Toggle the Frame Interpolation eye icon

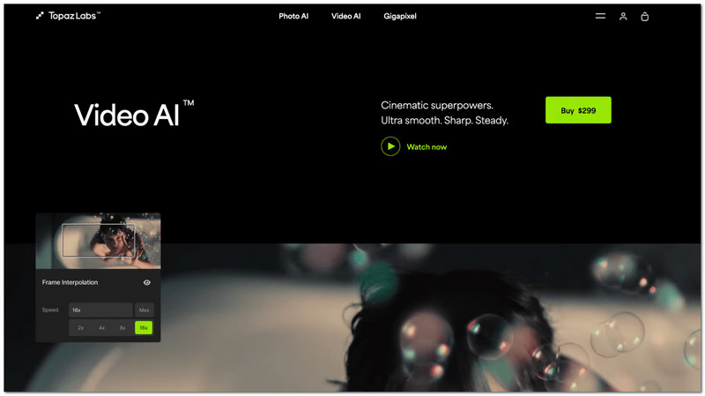146,282
